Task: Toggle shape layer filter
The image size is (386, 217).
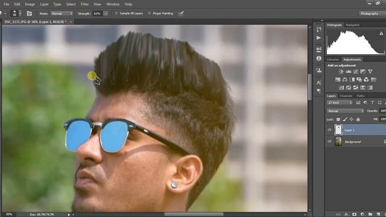Action: (x=379, y=102)
